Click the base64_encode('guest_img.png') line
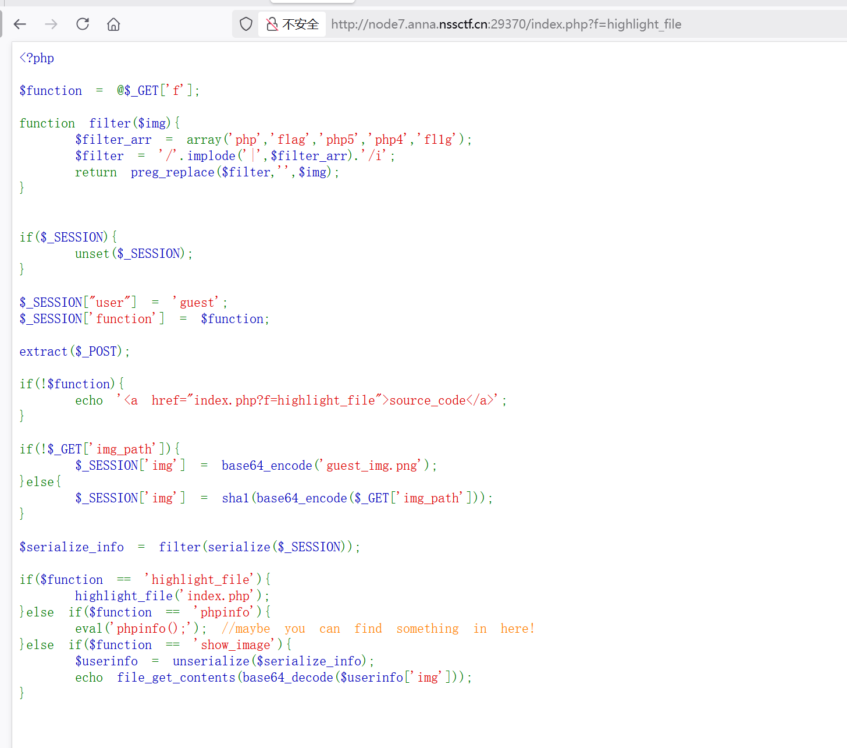Screen dimensions: 847x748 [256, 465]
